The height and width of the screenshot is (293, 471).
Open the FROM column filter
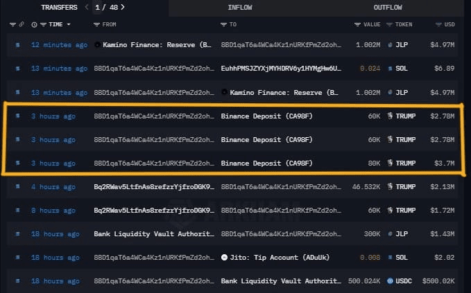[96, 25]
